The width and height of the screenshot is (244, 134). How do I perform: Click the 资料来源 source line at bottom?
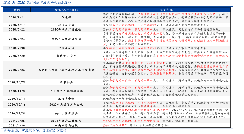(35, 131)
